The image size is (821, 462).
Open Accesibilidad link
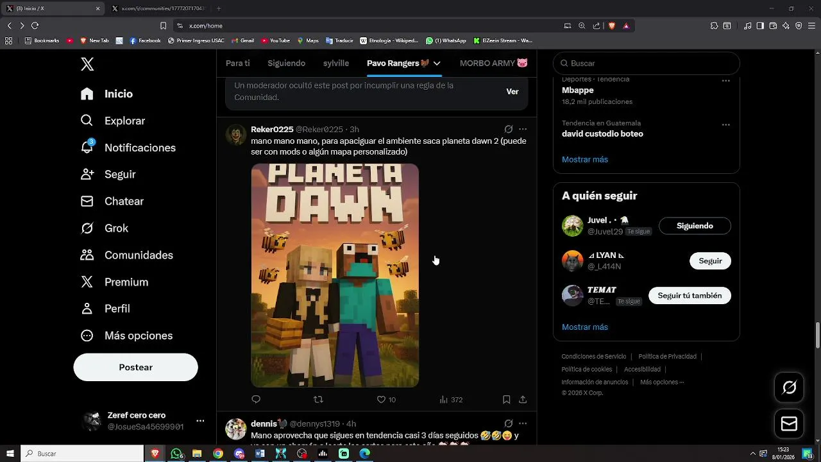(642, 369)
